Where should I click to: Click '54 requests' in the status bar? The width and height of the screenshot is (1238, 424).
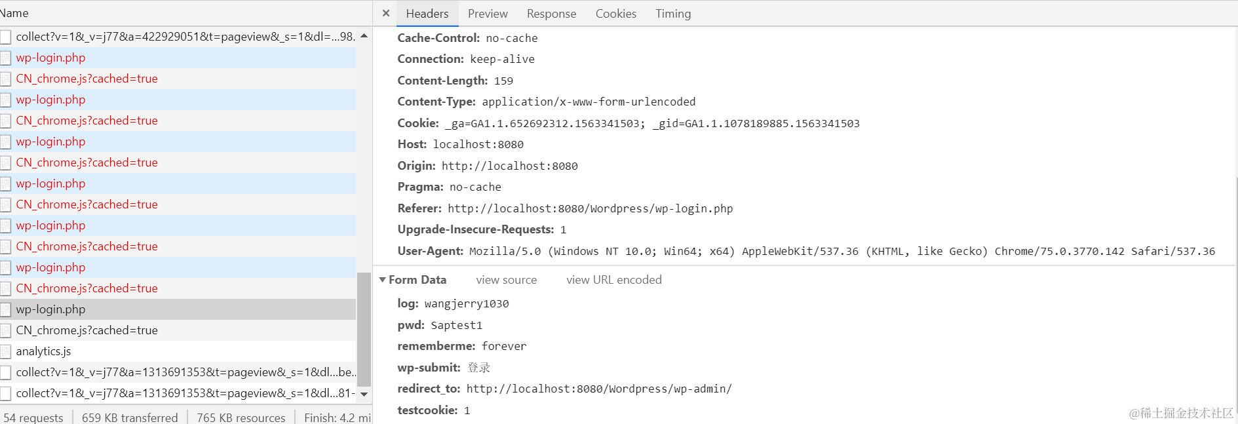coord(33,417)
